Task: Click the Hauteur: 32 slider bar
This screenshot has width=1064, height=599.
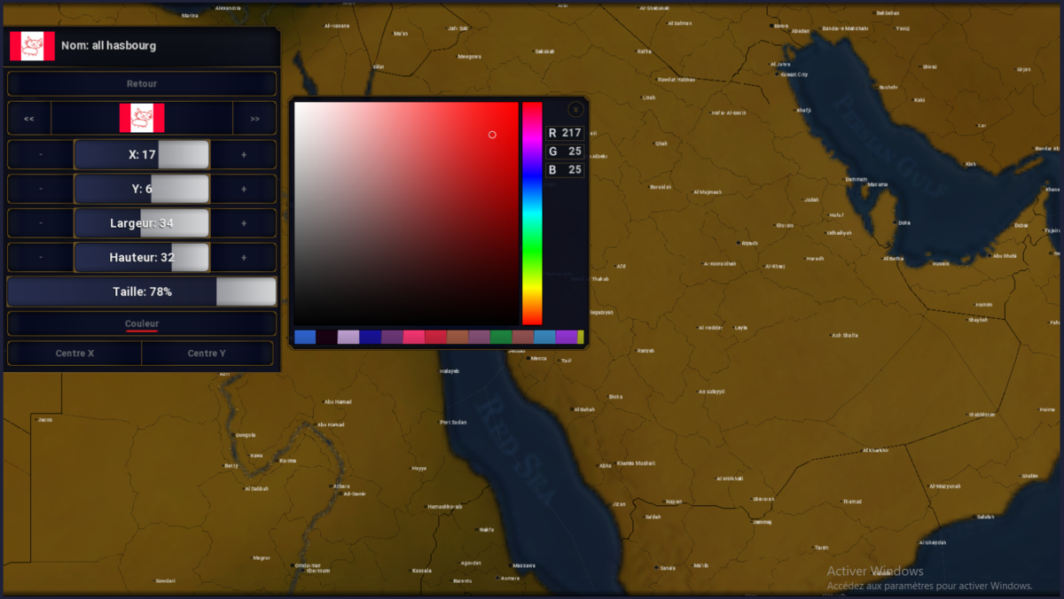Action: pos(142,258)
